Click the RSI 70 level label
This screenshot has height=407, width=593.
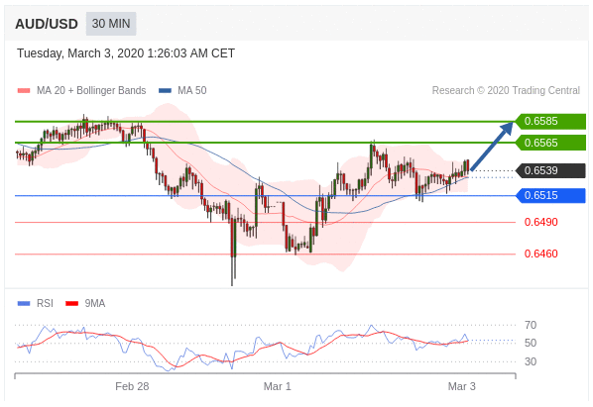pyautogui.click(x=531, y=325)
